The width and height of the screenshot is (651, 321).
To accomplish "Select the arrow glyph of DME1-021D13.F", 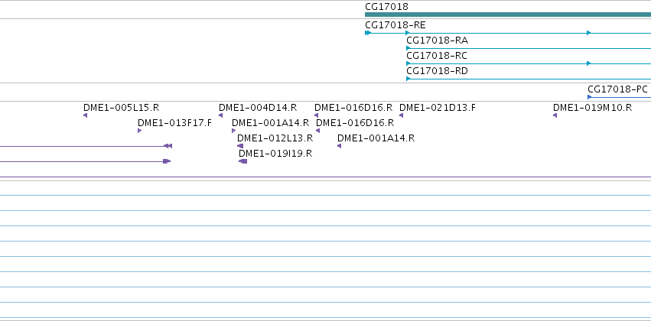I will (401, 115).
